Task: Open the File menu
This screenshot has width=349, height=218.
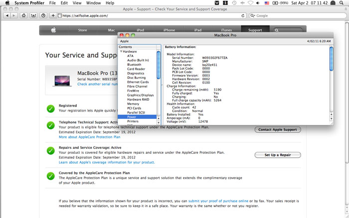Action: tap(52, 3)
